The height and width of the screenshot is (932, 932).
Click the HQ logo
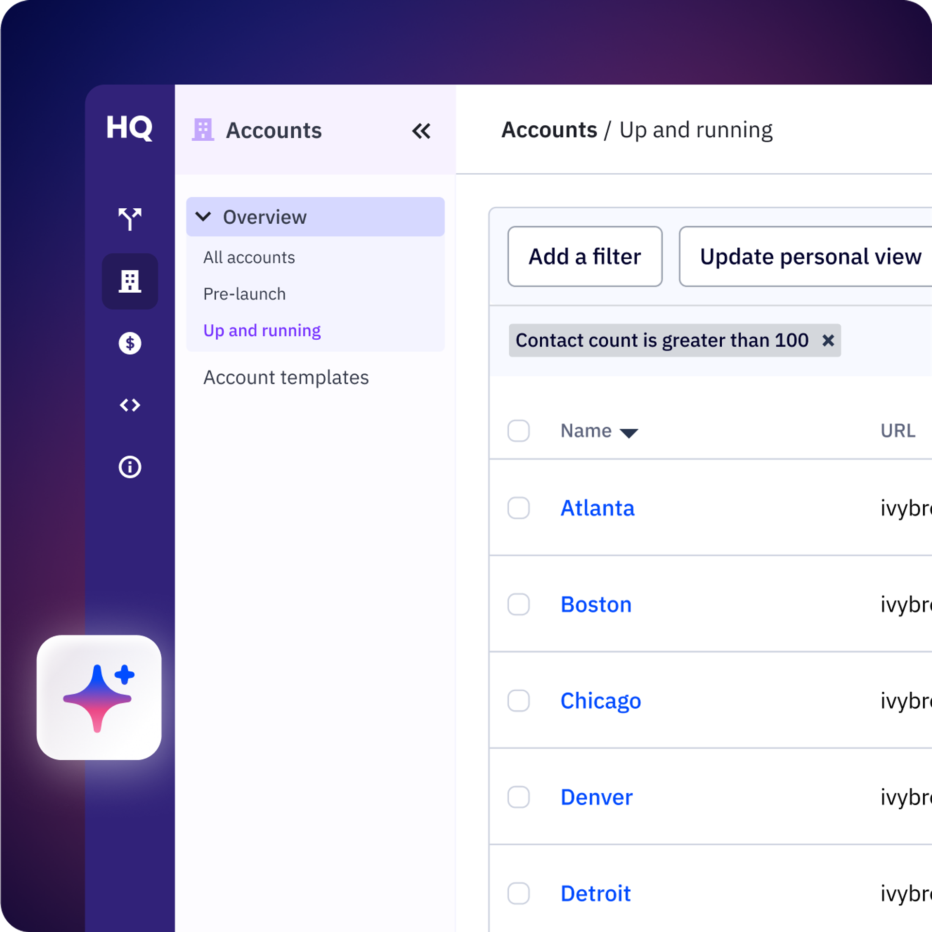[x=129, y=128]
